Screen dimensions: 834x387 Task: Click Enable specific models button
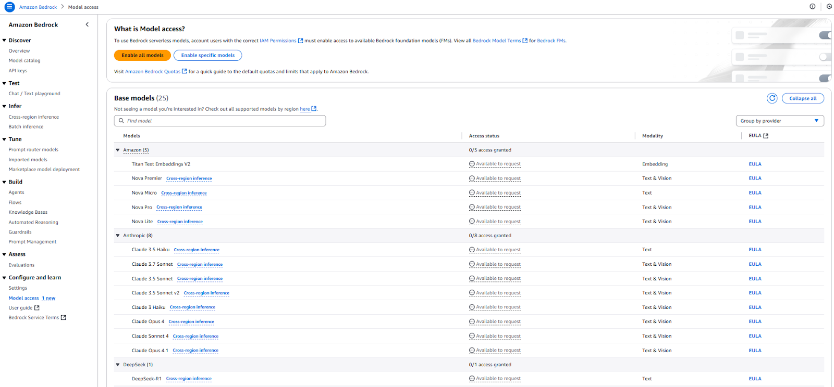tap(208, 55)
